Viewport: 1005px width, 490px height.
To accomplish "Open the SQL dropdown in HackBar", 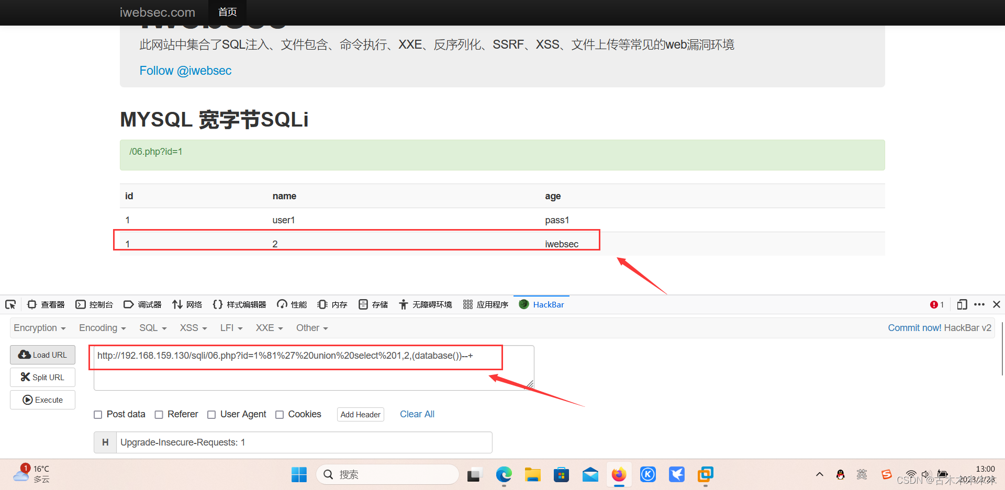I will click(152, 328).
